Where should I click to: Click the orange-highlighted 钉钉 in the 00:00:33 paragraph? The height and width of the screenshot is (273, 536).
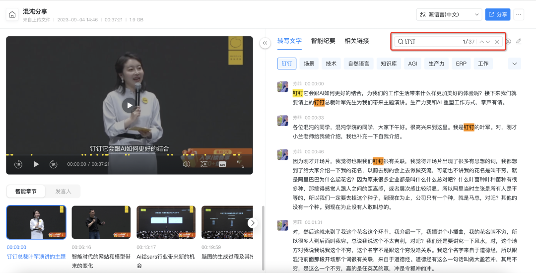pyautogui.click(x=469, y=128)
